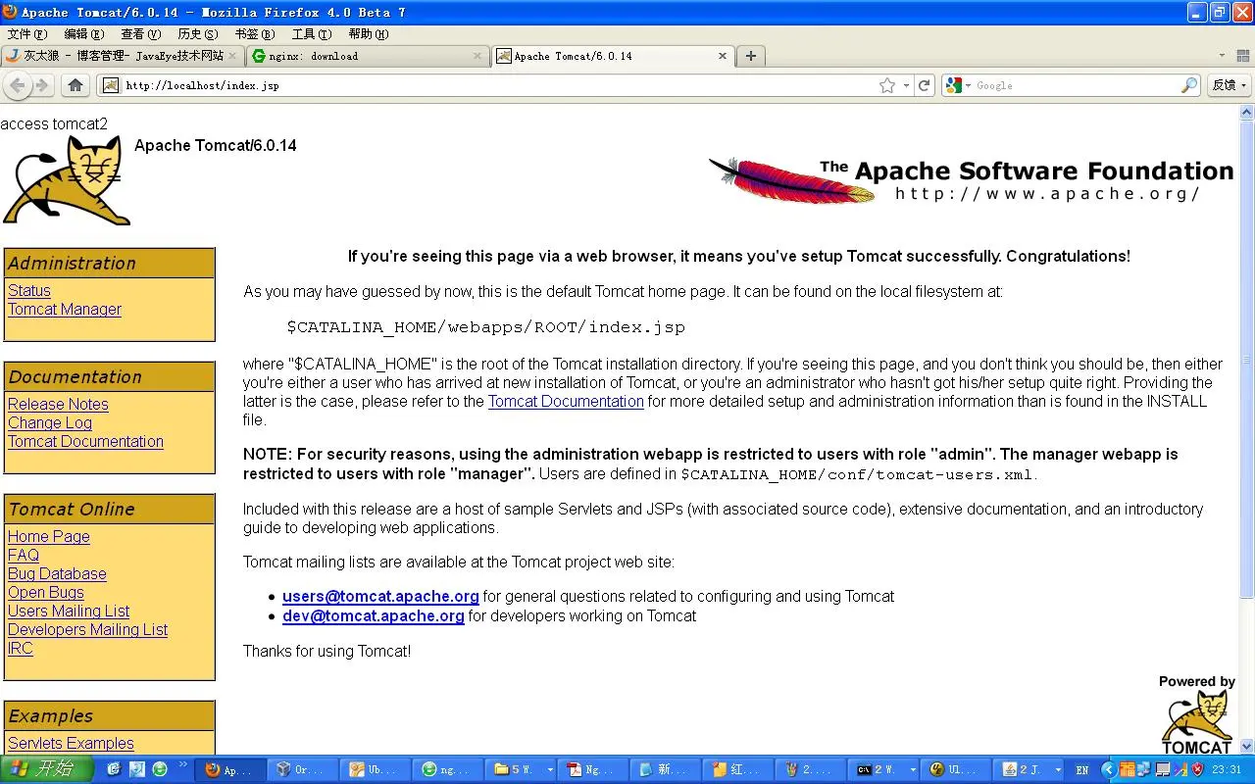This screenshot has height=784, width=1255.
Task: Open a new tab with the plus button
Action: coord(750,56)
